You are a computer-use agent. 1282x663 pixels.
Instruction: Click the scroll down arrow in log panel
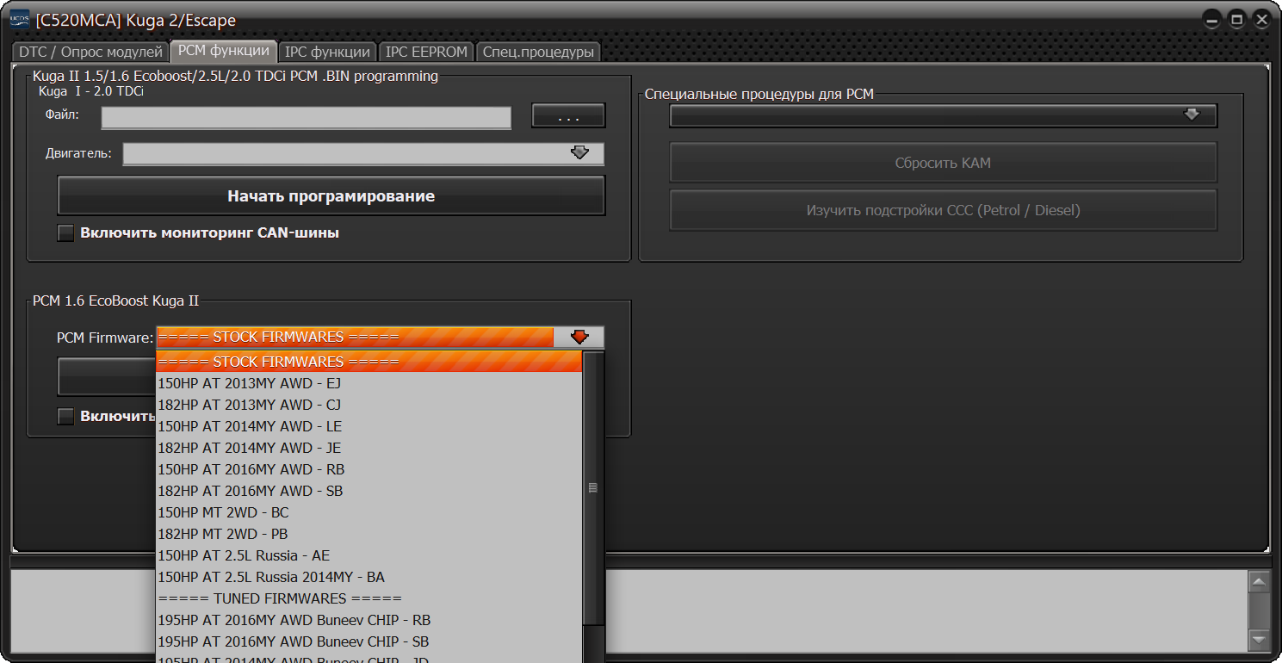click(1259, 640)
